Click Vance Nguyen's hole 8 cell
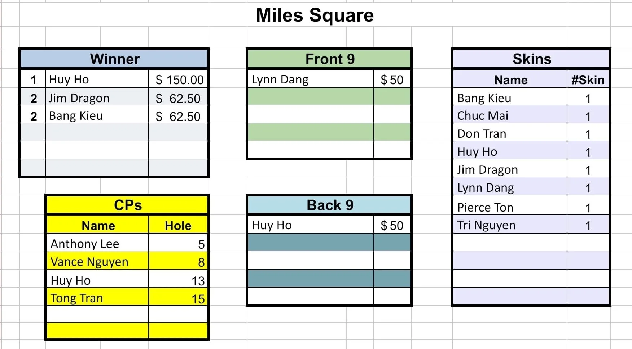 click(x=178, y=261)
